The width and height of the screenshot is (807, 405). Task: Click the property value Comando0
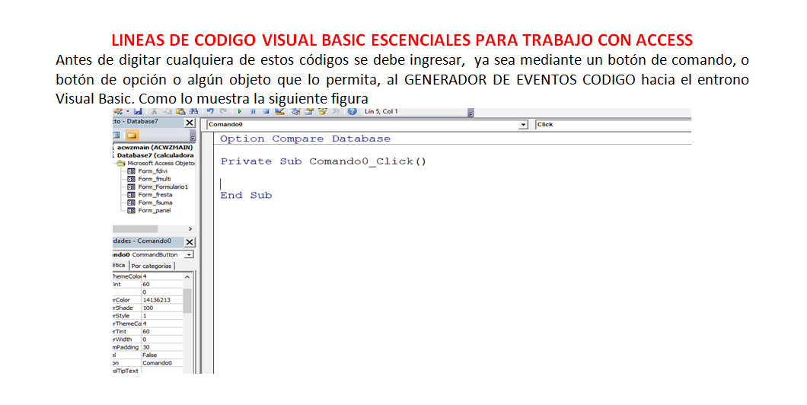(157, 363)
